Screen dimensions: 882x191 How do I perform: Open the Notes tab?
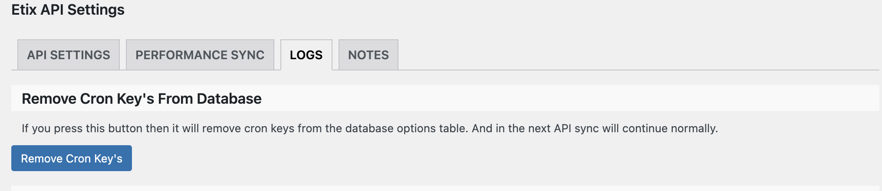click(368, 55)
